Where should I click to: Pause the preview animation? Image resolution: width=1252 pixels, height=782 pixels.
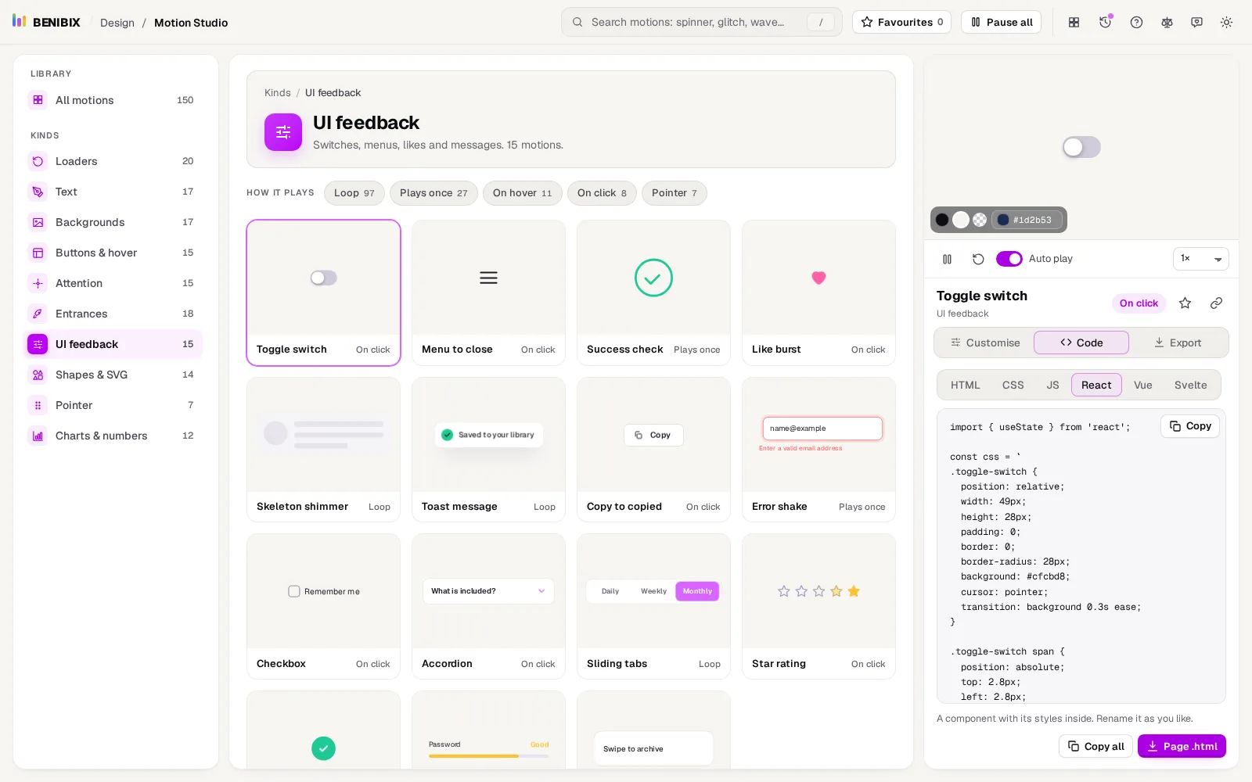[948, 259]
